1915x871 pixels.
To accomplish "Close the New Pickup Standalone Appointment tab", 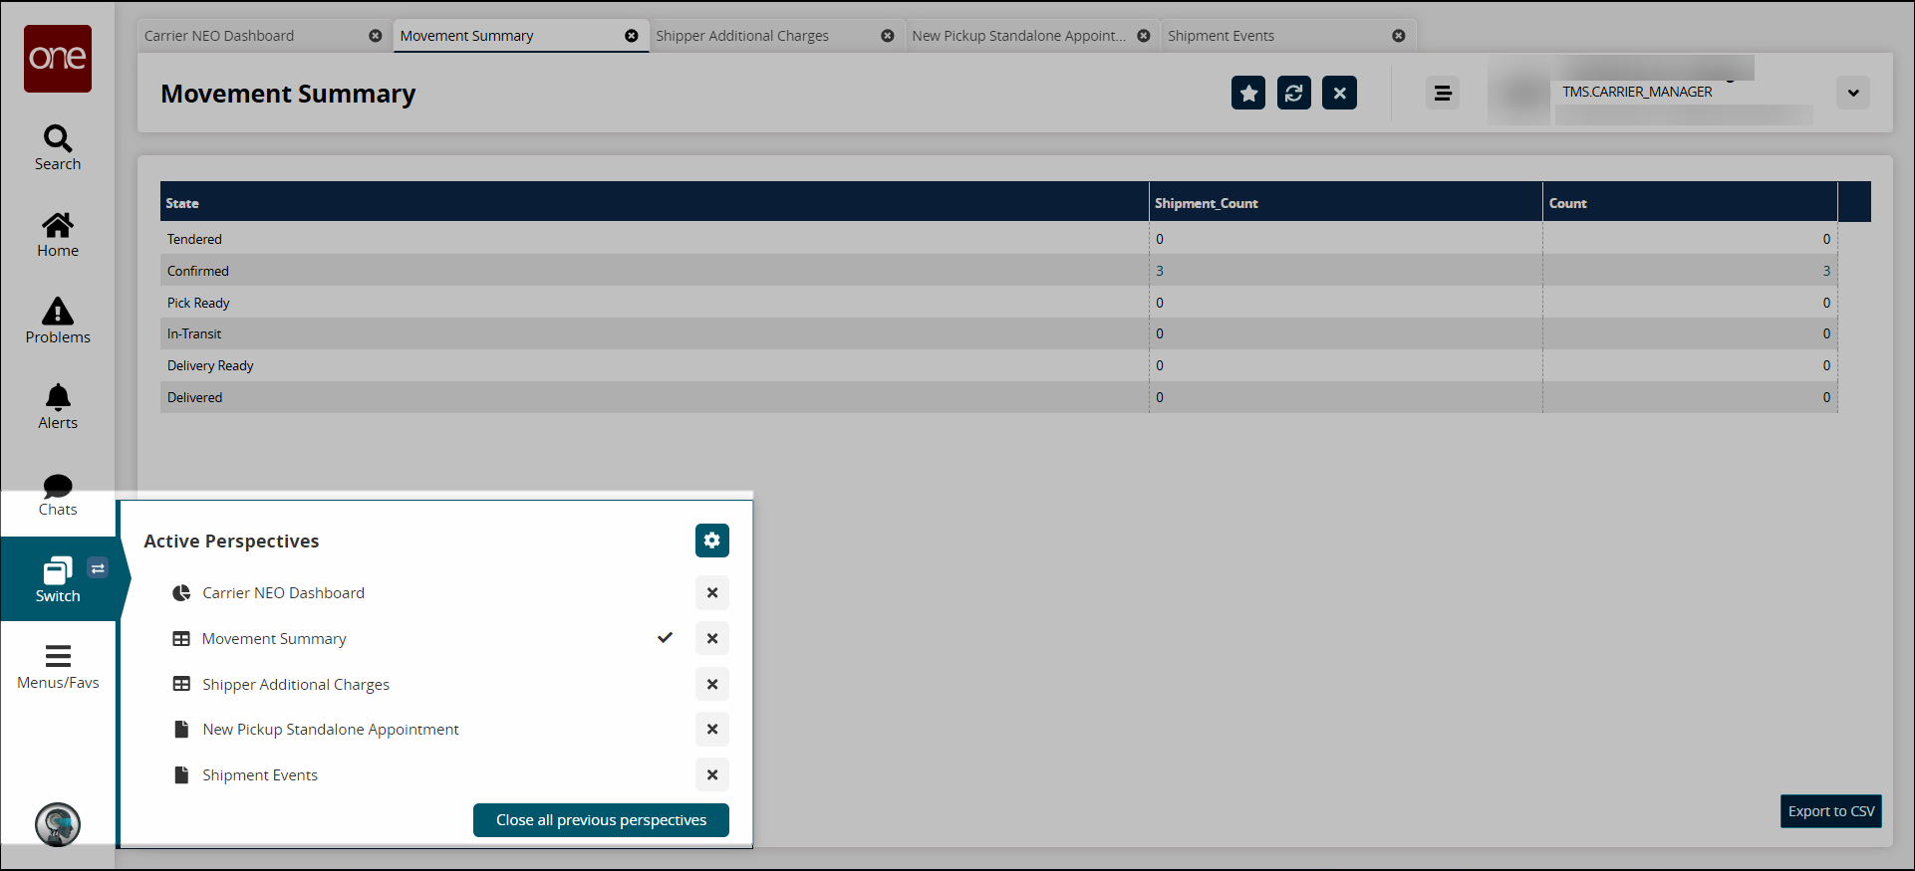I will [1144, 36].
